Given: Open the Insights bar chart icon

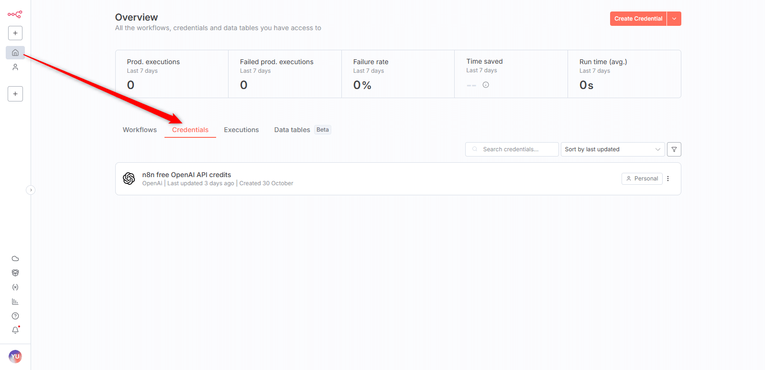Looking at the screenshot, I should pos(15,302).
